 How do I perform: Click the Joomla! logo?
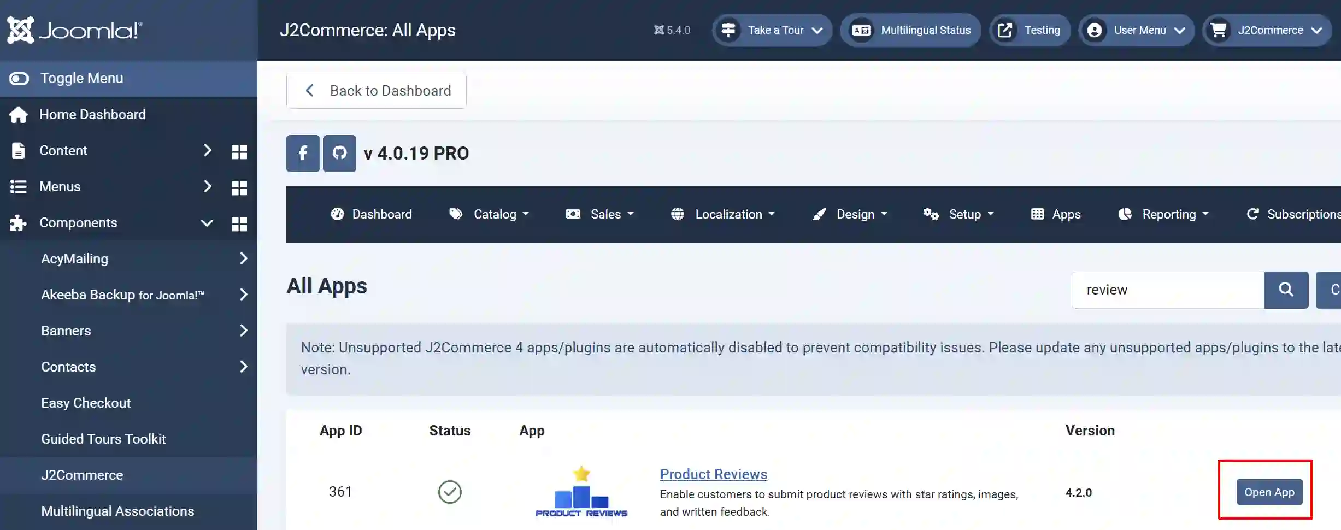coord(75,30)
